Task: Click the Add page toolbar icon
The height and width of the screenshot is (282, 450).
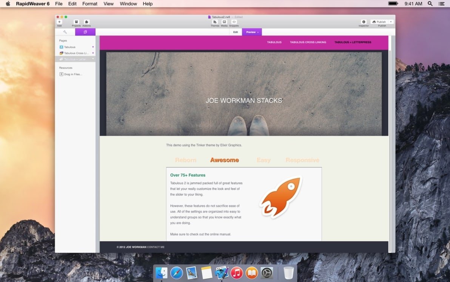Action: point(59,22)
